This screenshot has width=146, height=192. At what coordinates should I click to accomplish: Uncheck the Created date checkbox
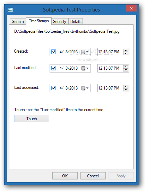point(53,52)
